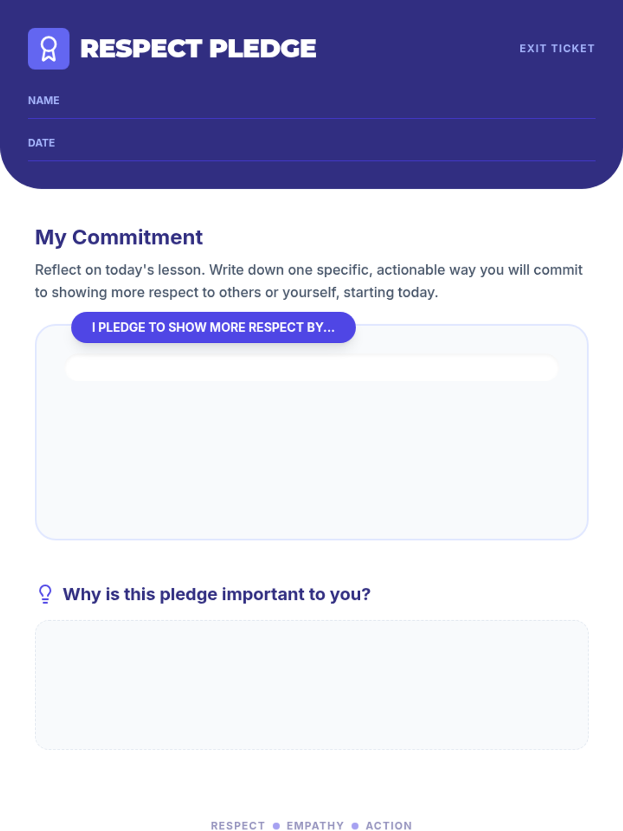Click the dot between Empathy and Action

tap(355, 826)
